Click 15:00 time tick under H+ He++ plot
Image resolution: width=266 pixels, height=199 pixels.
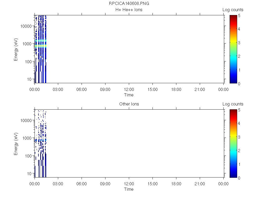click(x=152, y=89)
